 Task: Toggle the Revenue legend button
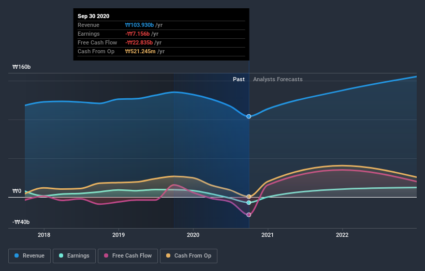coord(30,256)
